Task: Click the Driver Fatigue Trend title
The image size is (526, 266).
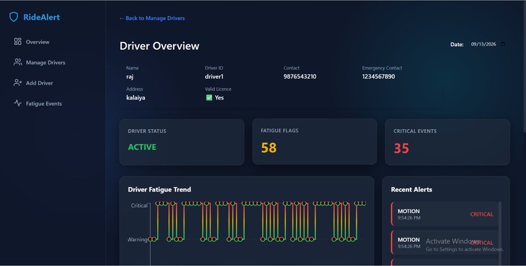Action: coord(159,189)
